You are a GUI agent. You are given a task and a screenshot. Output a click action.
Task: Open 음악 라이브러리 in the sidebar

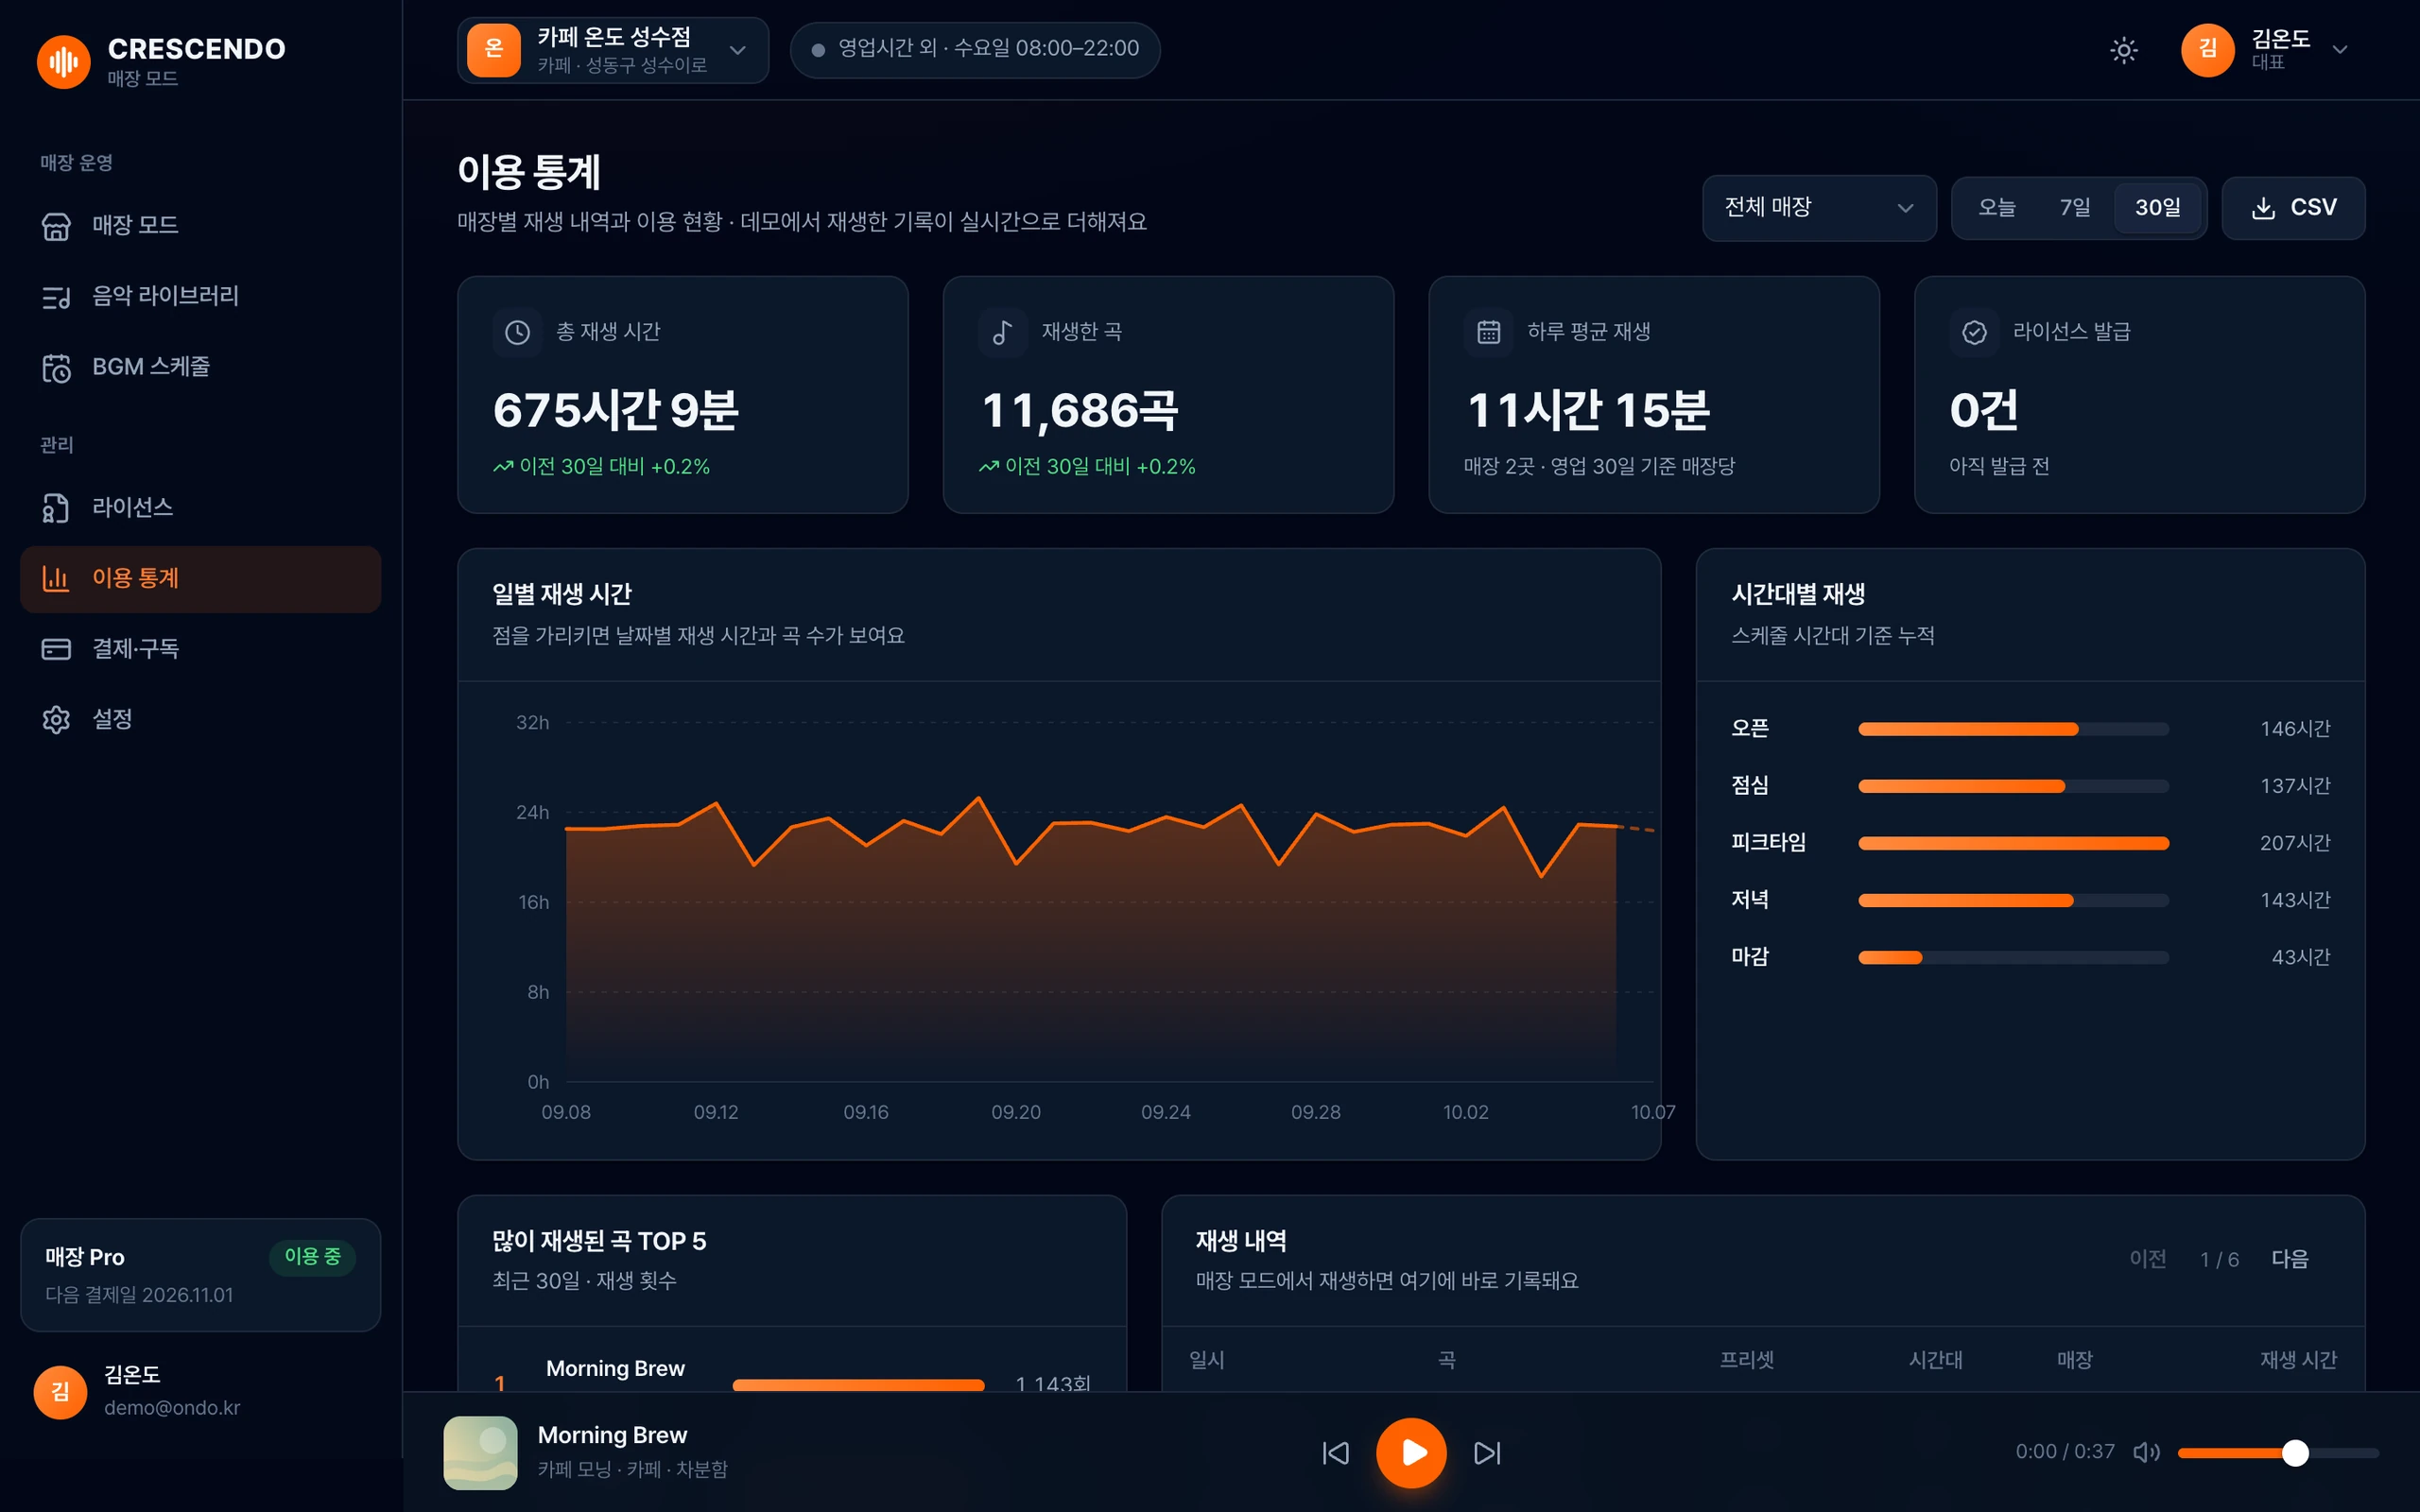tap(200, 296)
